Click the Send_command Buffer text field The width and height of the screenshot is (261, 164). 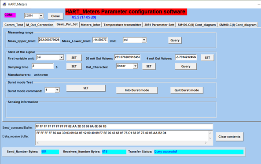124,127
